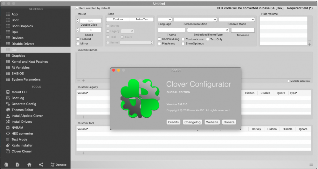Click the Install/Update Clover download icon
This screenshot has height=169, width=318.
(8, 116)
